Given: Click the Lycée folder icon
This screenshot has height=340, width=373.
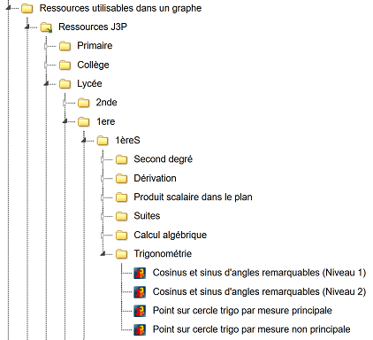Looking at the screenshot, I should [65, 84].
